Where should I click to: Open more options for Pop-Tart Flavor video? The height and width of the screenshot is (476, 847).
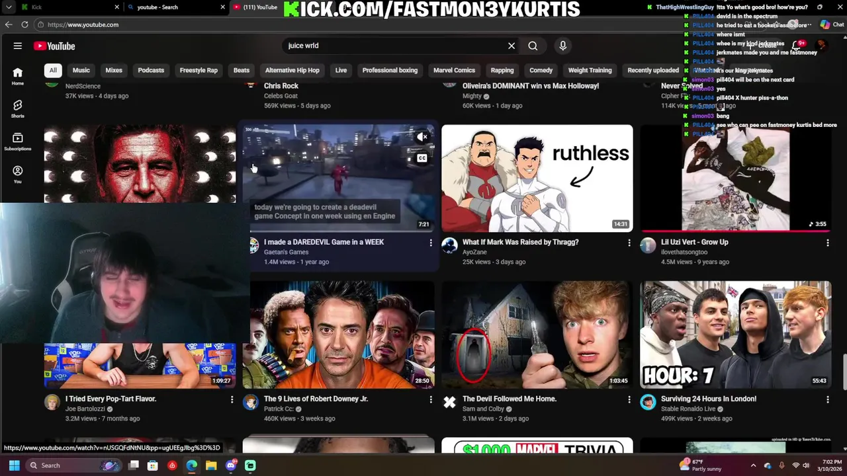tap(232, 399)
